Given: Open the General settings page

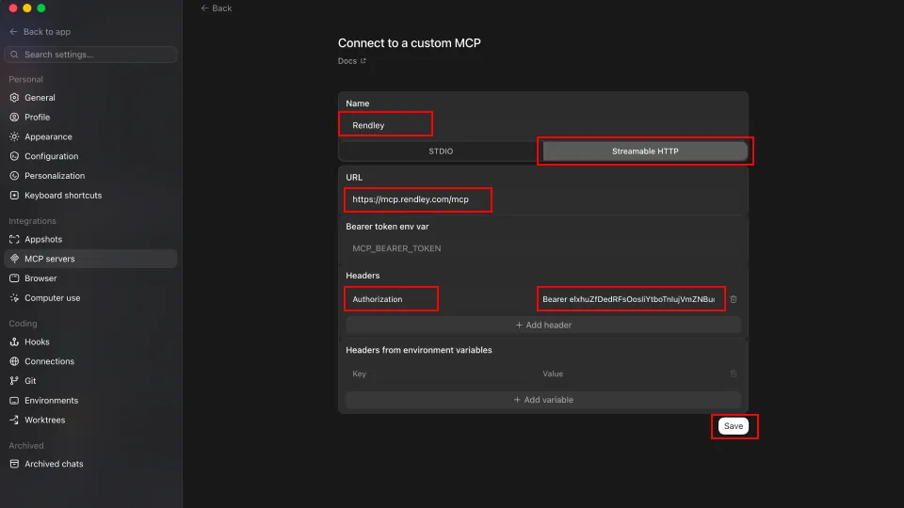Looking at the screenshot, I should (x=90, y=97).
